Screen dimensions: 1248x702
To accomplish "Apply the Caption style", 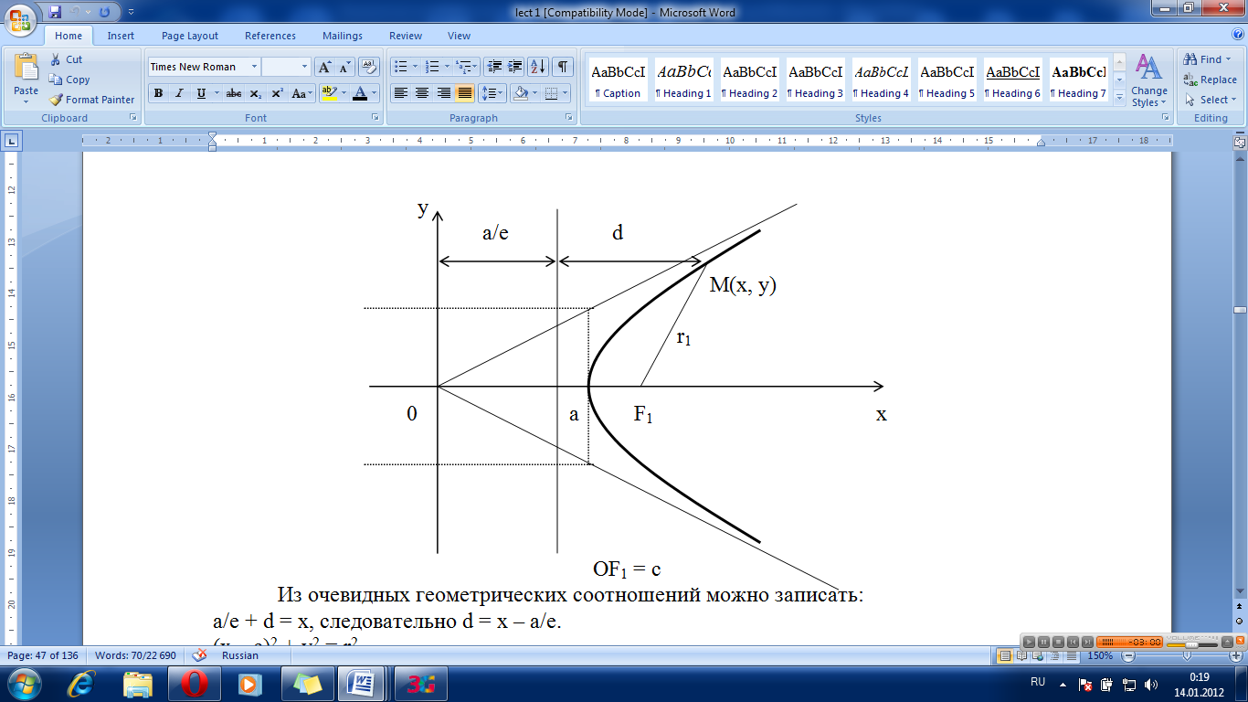I will pos(619,80).
